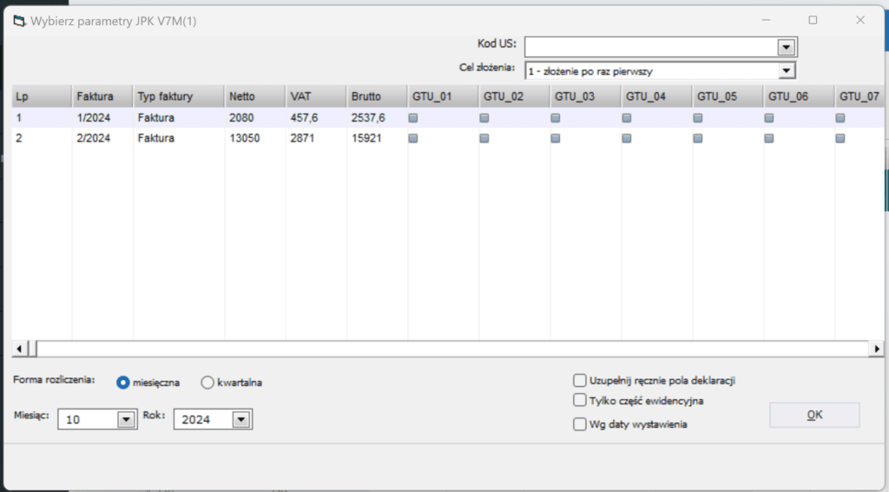Click left arrow of horizontal scrollbar

click(x=18, y=348)
